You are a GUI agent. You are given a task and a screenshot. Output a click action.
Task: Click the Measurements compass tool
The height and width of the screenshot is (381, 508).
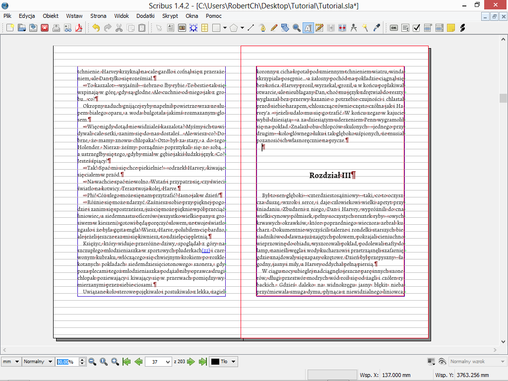click(354, 28)
